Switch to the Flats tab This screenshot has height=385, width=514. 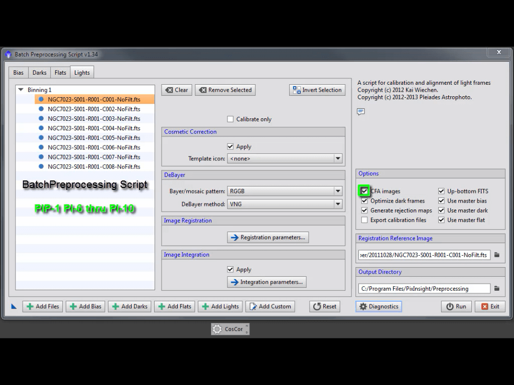coord(60,73)
